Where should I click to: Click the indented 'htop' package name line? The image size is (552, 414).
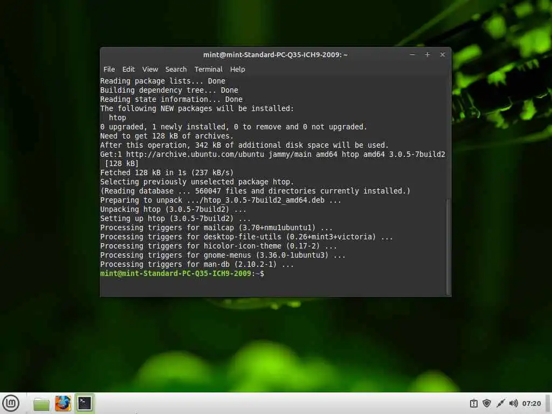coord(117,118)
